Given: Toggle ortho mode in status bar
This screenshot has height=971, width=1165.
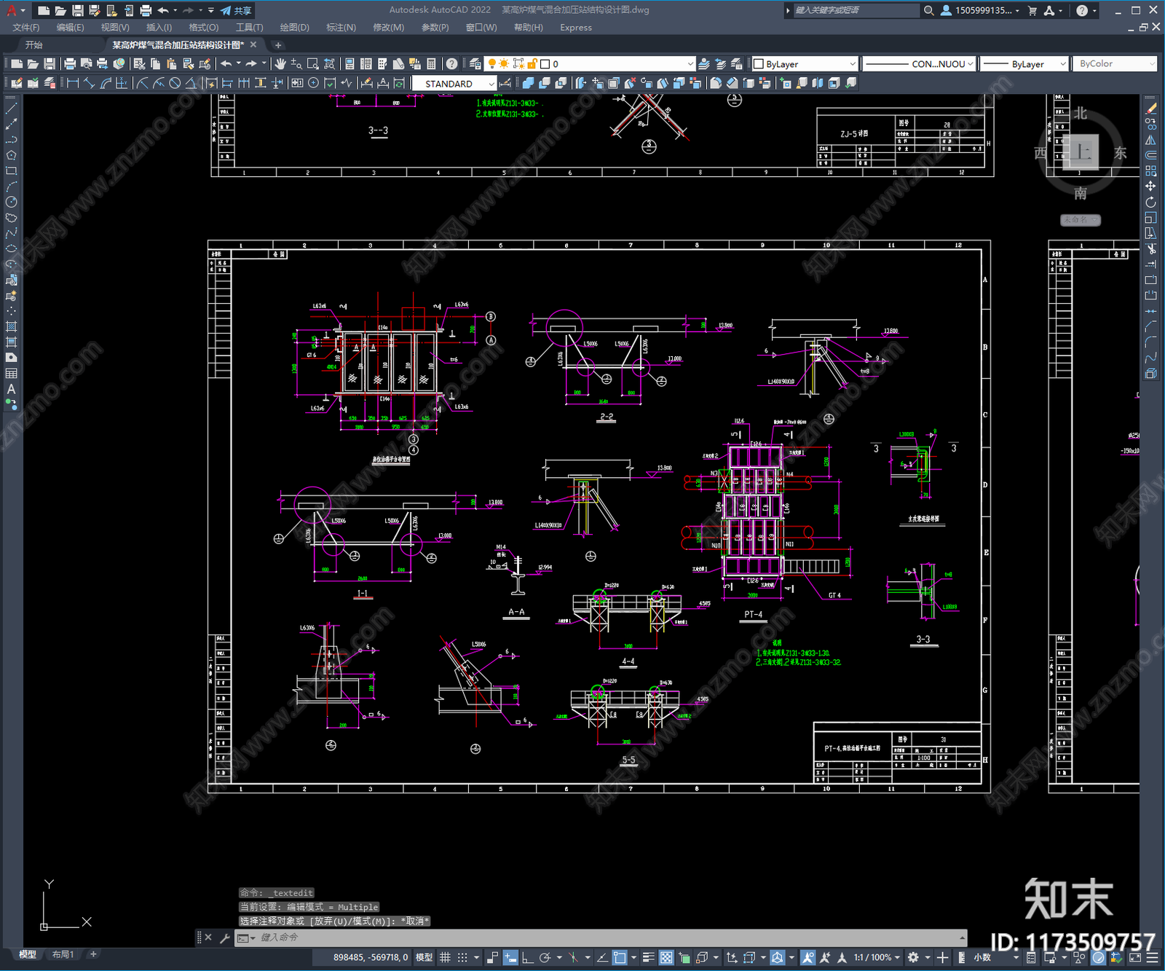Looking at the screenshot, I should [527, 957].
